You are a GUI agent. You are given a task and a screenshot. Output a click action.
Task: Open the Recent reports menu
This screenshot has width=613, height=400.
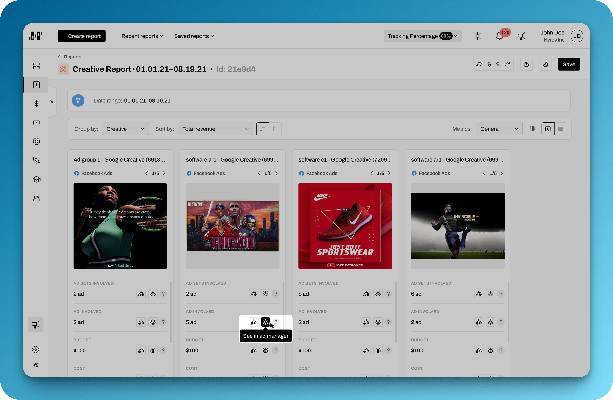pyautogui.click(x=142, y=36)
